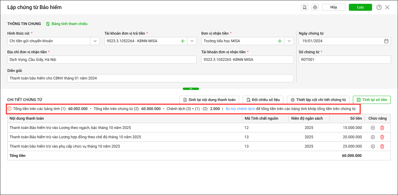
Task: Click the Lưu save button
Action: tap(360, 7)
